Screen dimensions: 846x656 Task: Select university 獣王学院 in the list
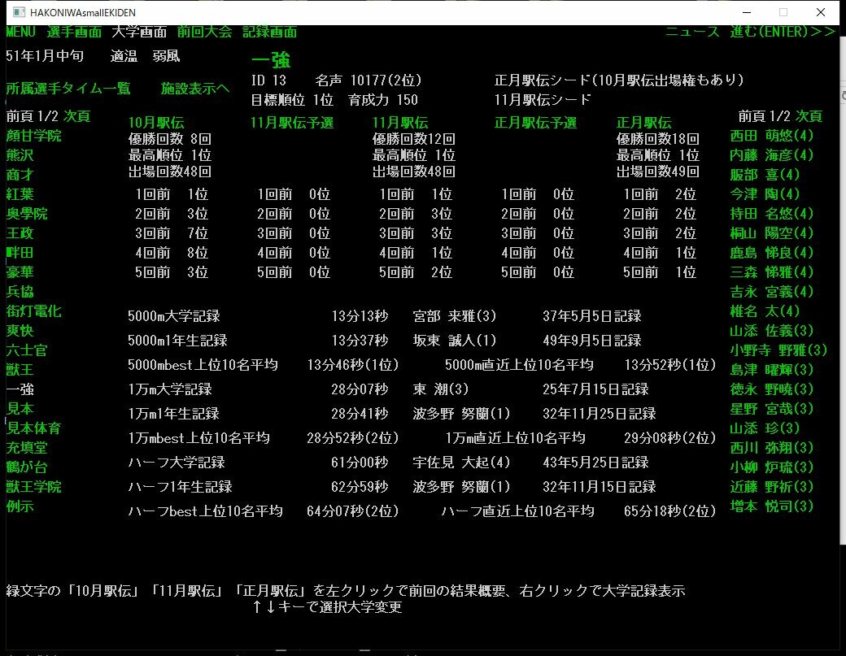coord(34,486)
